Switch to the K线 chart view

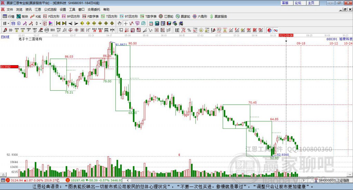coord(36,17)
